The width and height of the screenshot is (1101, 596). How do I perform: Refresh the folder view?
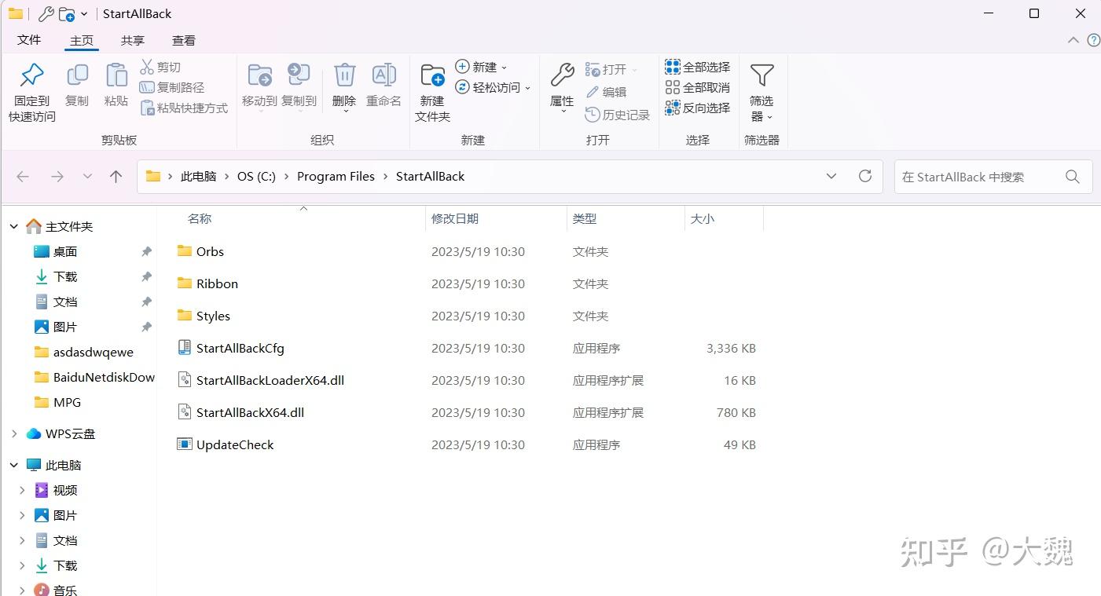point(865,176)
